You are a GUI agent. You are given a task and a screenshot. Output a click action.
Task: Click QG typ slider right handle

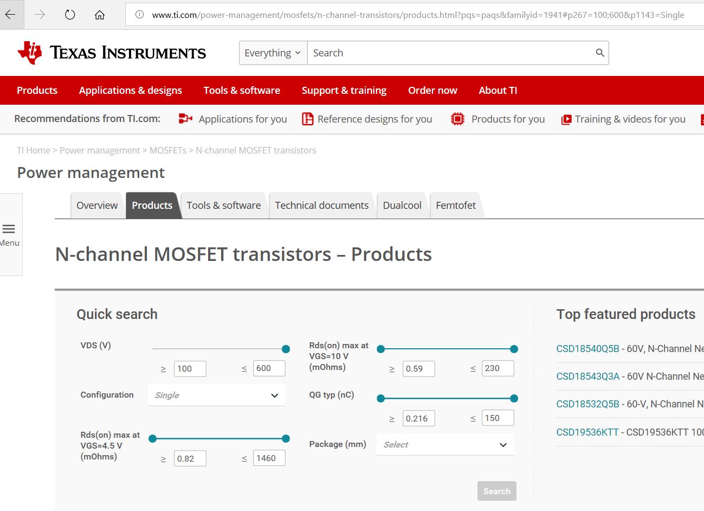pos(514,399)
